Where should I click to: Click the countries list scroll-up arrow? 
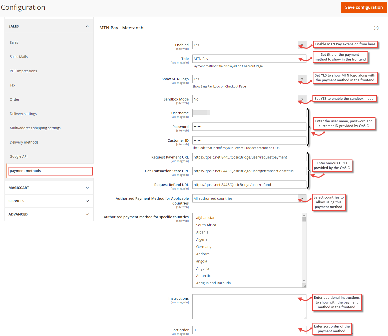click(304, 215)
